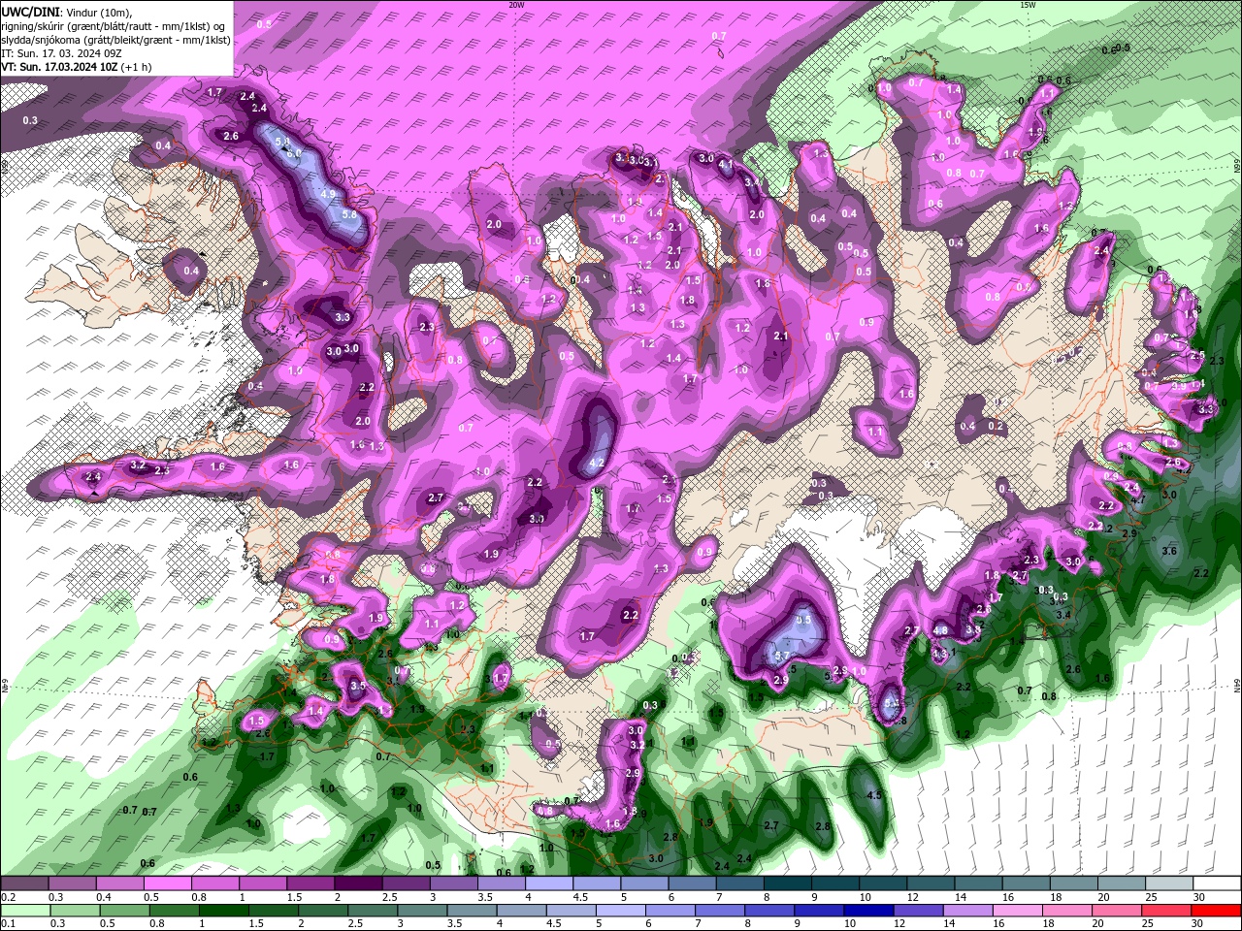Click snow scale swatch between 4 and 4.5
The height and width of the screenshot is (931, 1242).
(x=549, y=883)
